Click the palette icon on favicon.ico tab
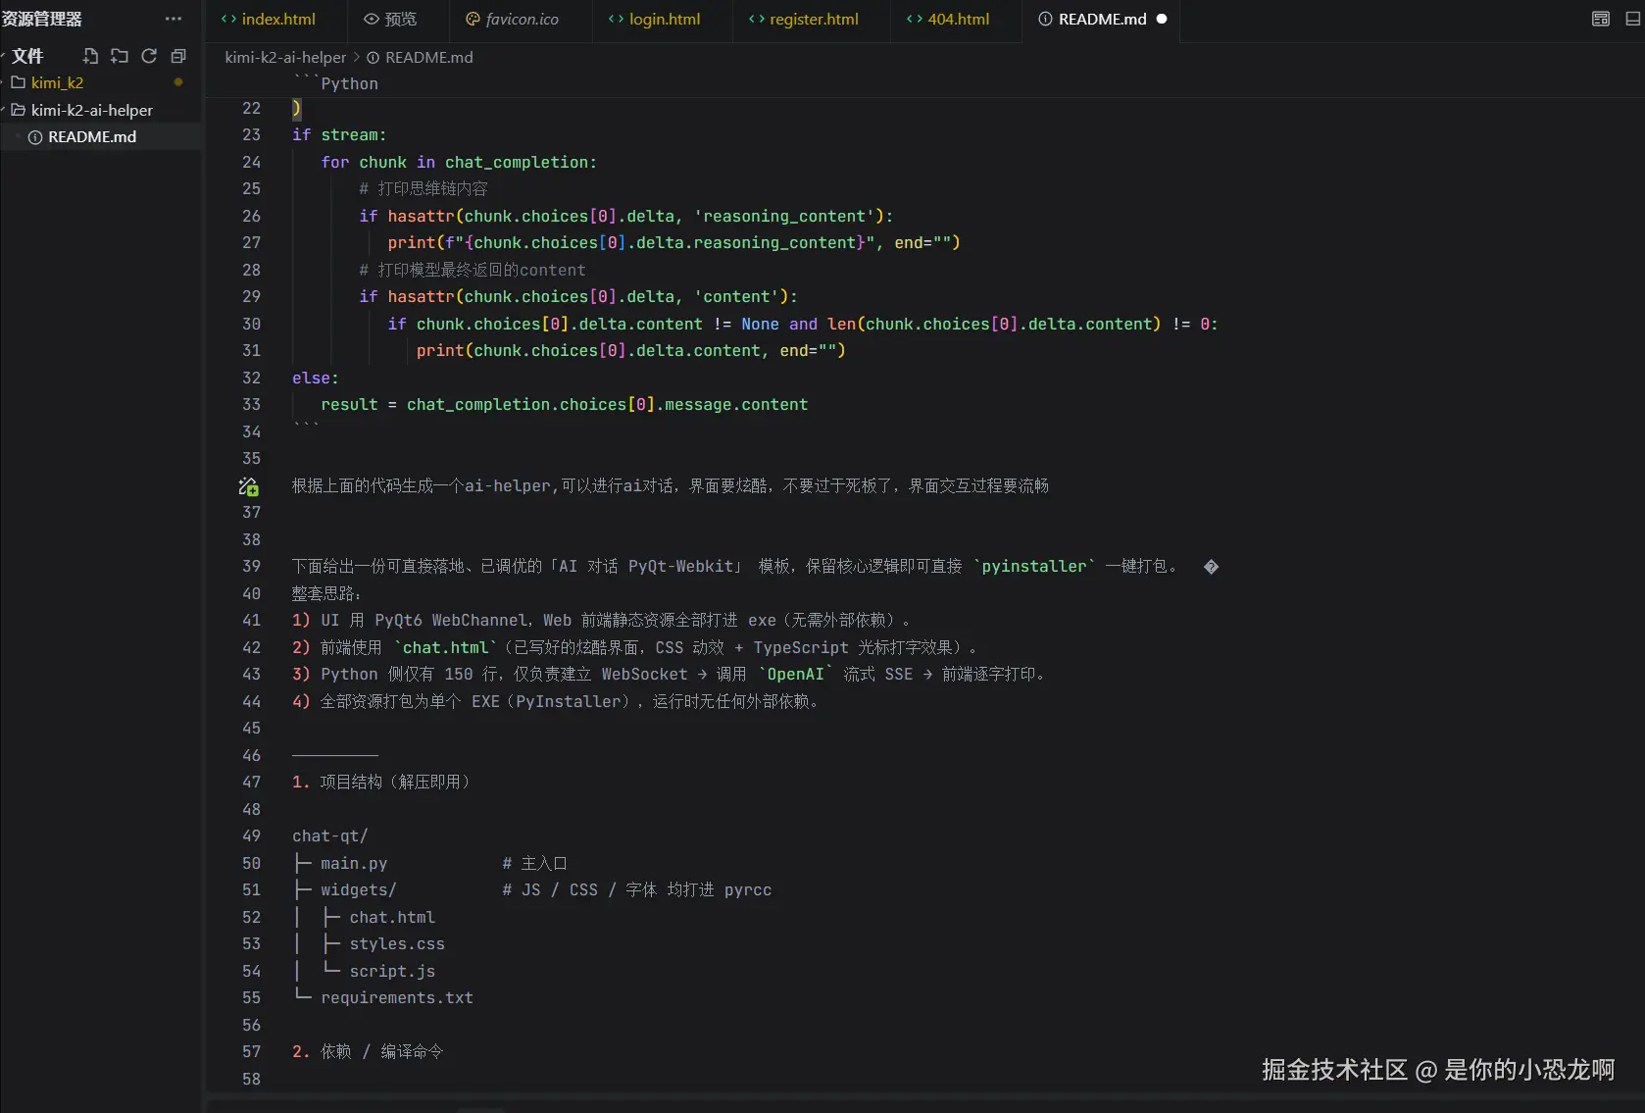Image resolution: width=1645 pixels, height=1113 pixels. 473,19
